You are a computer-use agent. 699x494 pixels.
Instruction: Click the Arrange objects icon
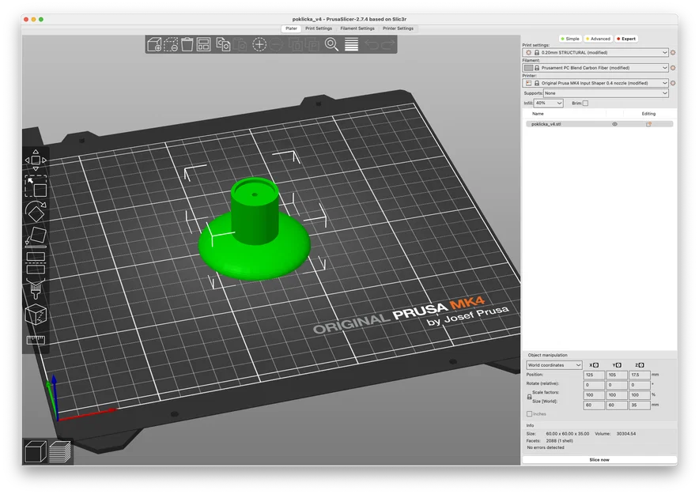(204, 44)
